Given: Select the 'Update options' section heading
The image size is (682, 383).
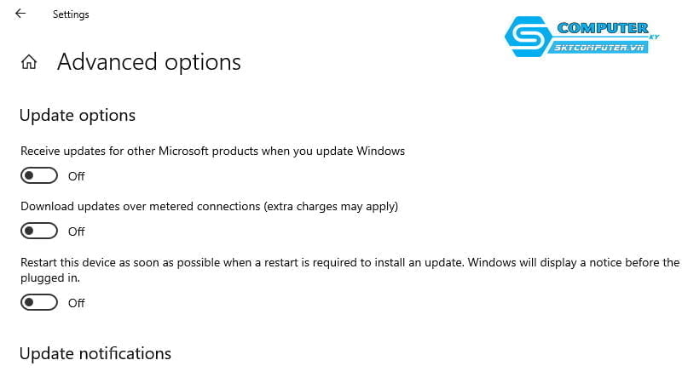Looking at the screenshot, I should coord(77,115).
